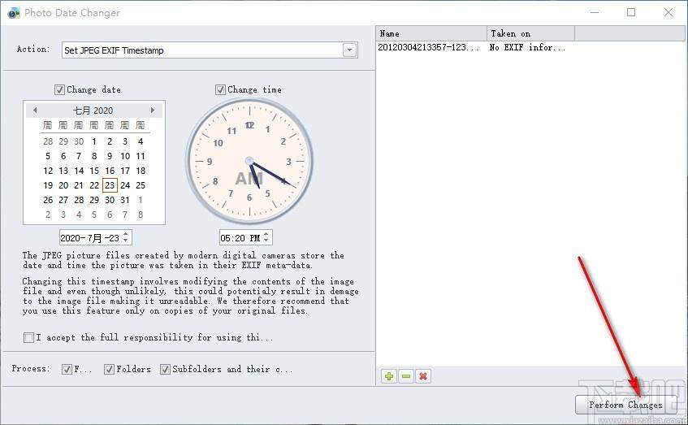Image resolution: width=688 pixels, height=425 pixels.
Task: Toggle the Change time checkbox
Action: [x=220, y=89]
